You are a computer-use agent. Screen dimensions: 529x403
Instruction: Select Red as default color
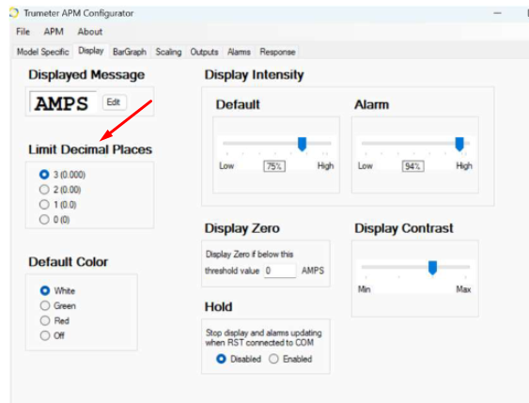[x=54, y=320]
